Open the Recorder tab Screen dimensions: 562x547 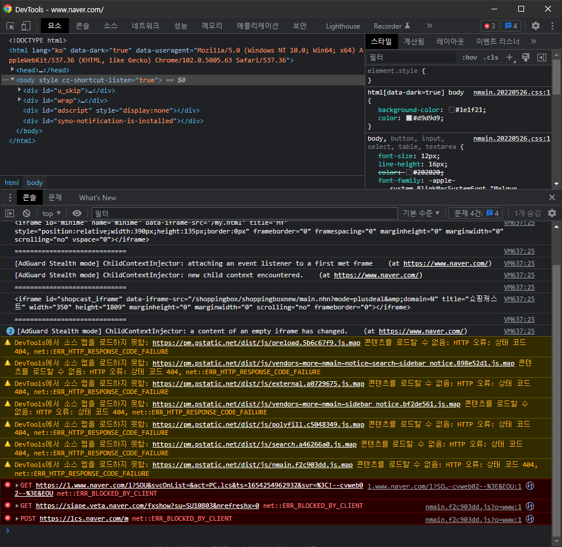(392, 26)
